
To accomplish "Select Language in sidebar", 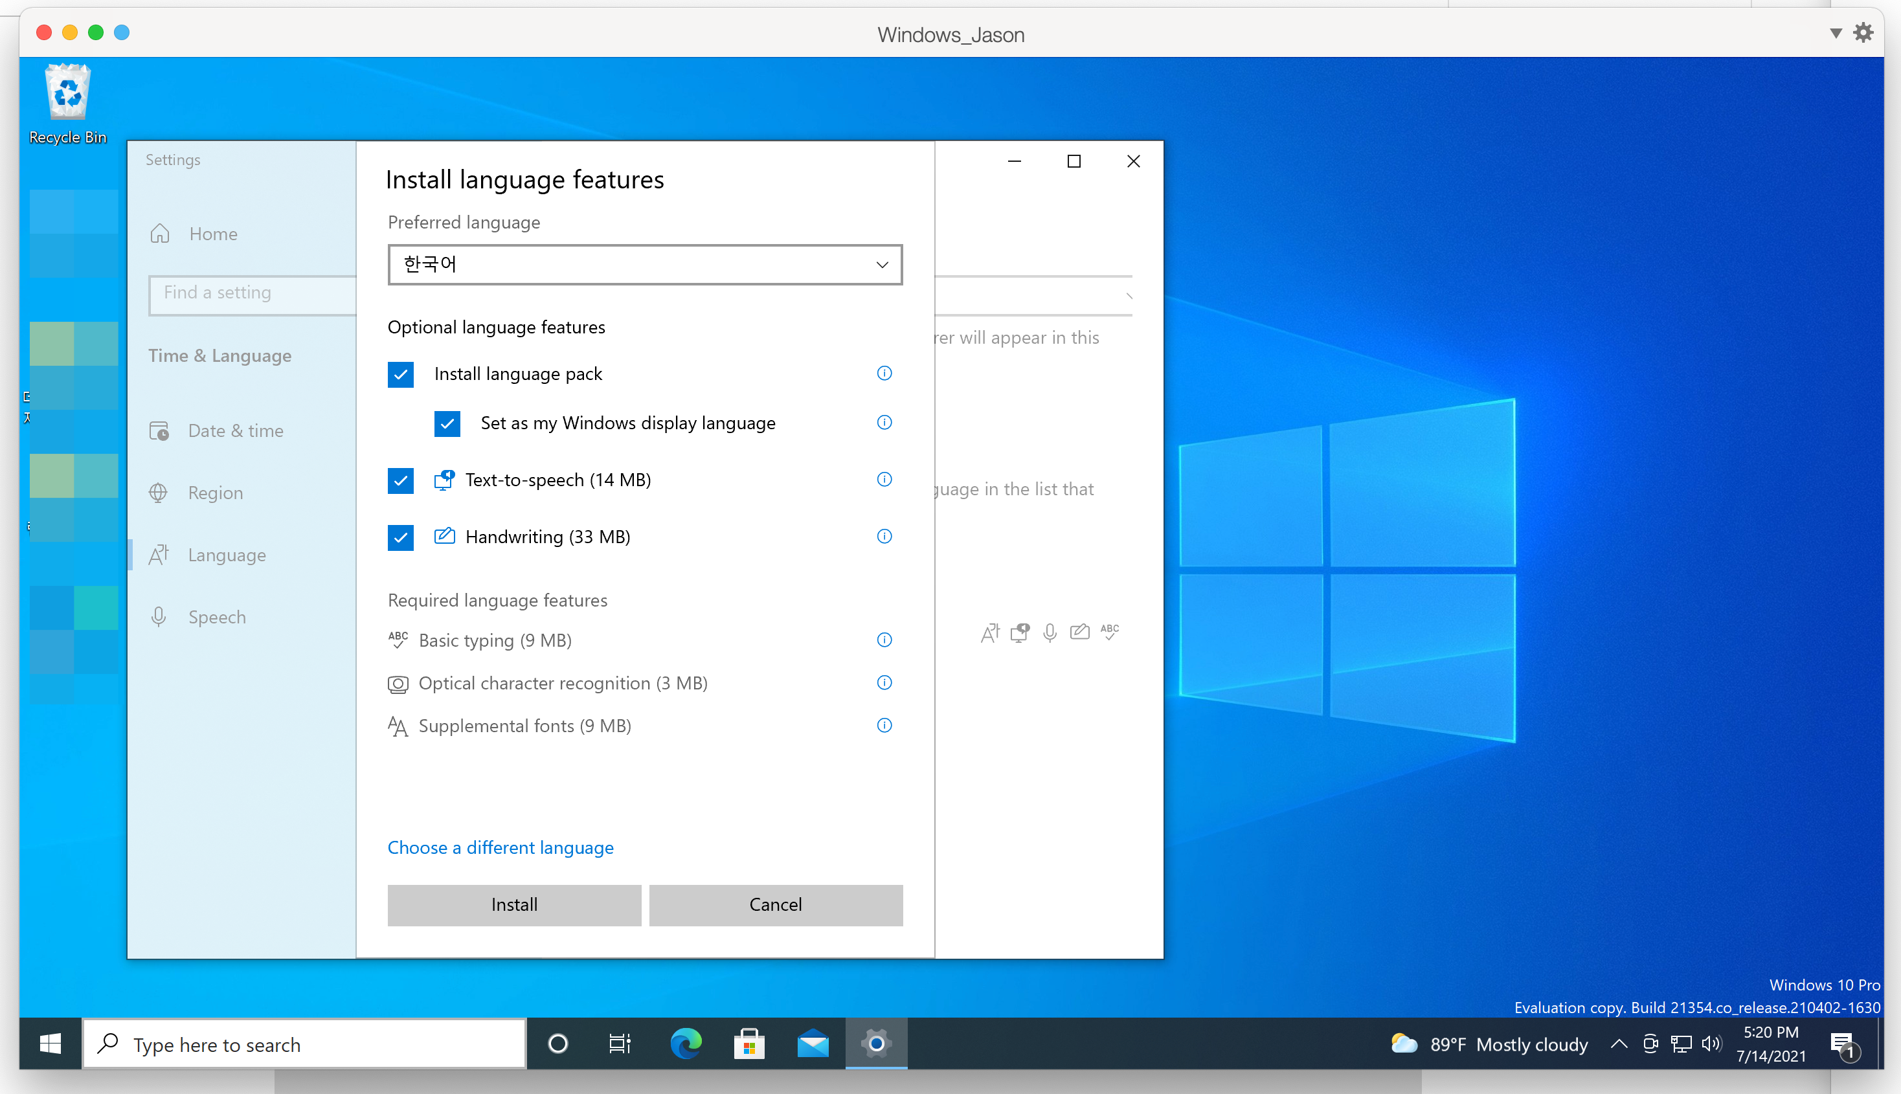I will pyautogui.click(x=207, y=555).
